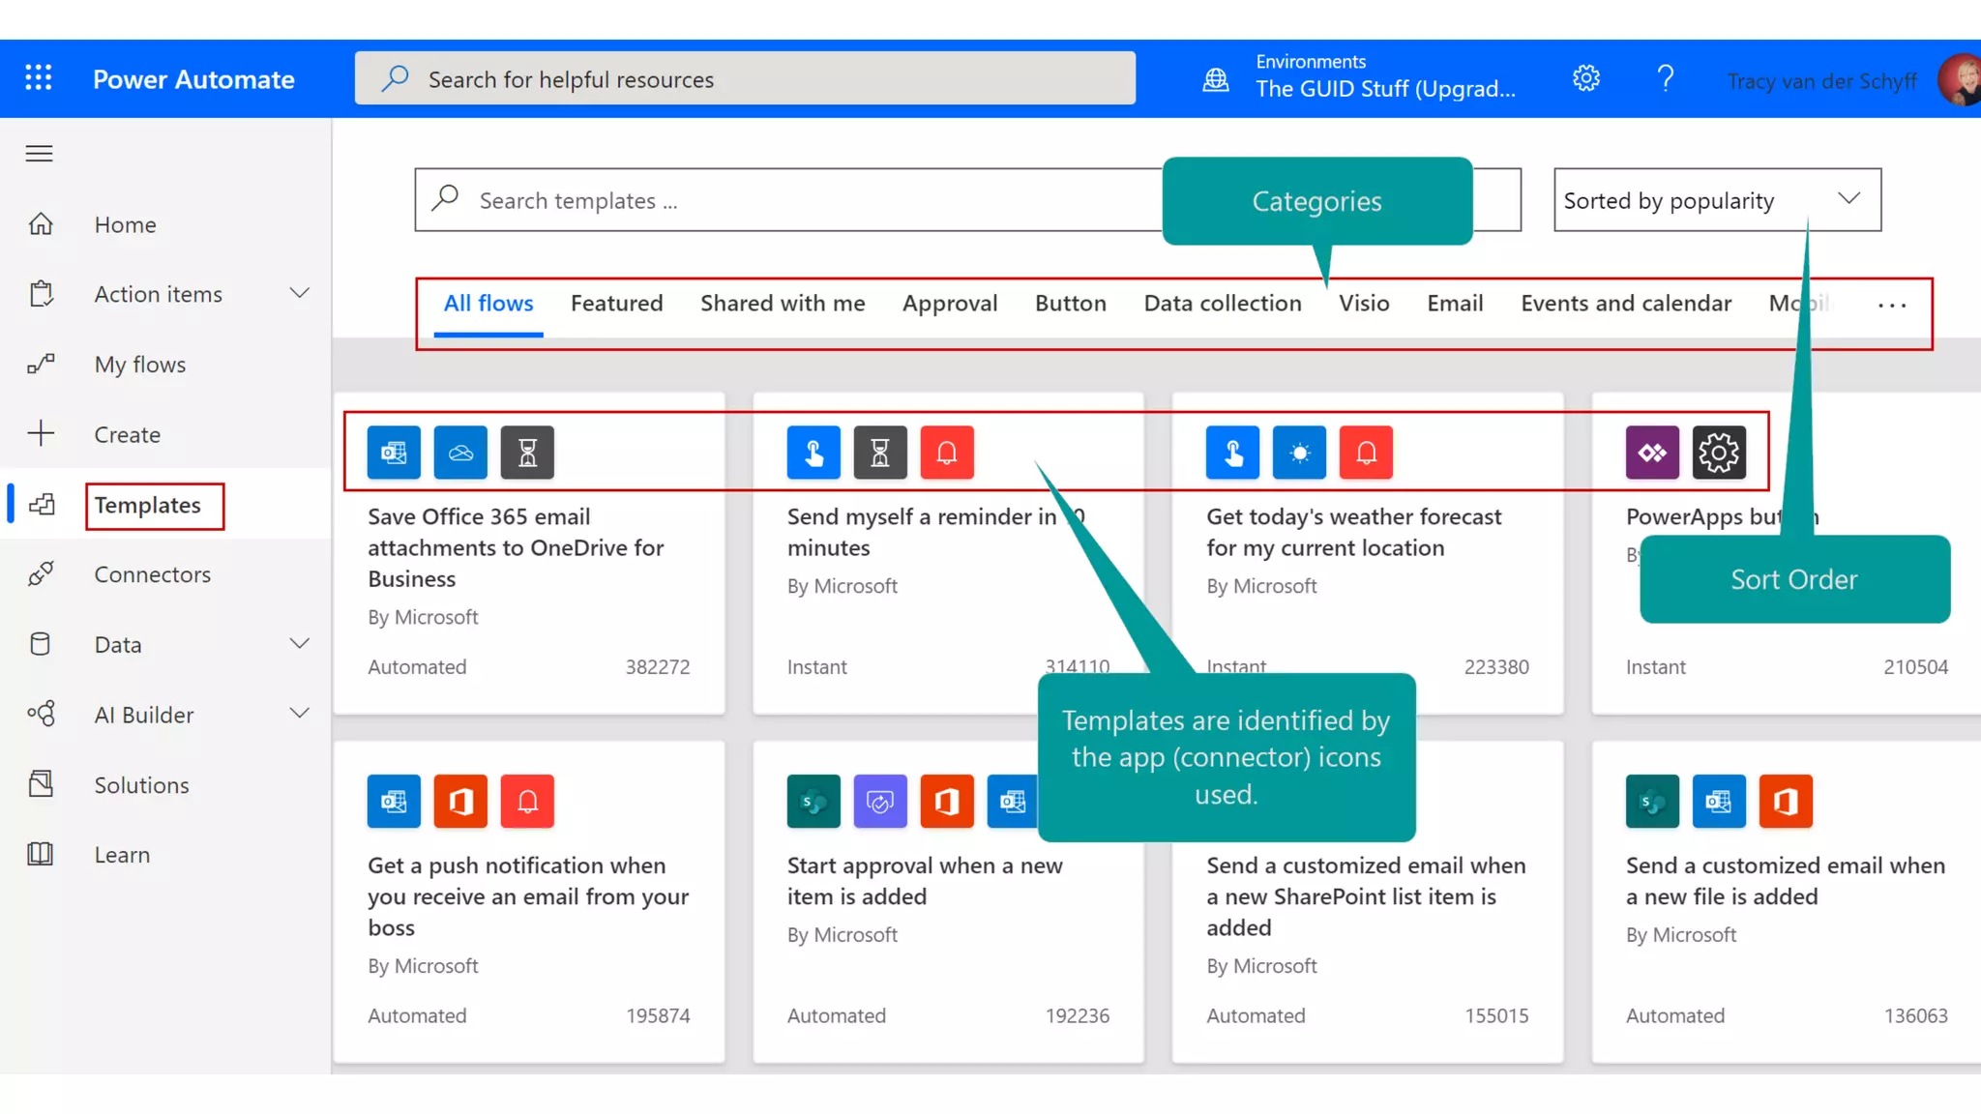
Task: Expand the Data section chevron
Action: [300, 644]
